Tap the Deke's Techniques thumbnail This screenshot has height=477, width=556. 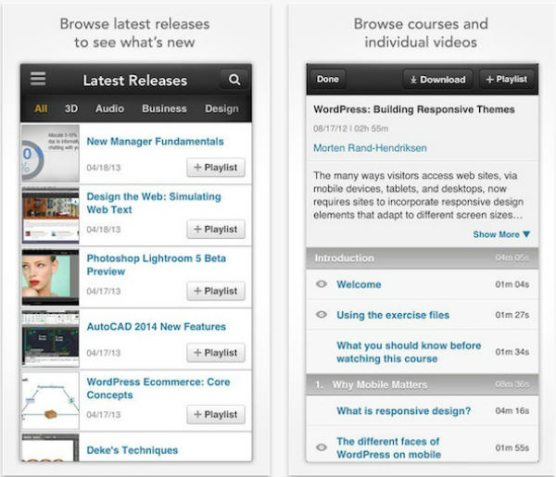(x=50, y=447)
